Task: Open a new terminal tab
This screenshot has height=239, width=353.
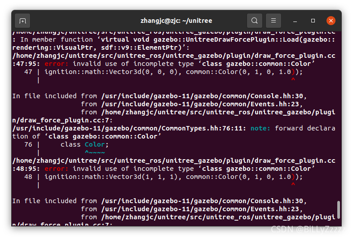Action: point(22,21)
